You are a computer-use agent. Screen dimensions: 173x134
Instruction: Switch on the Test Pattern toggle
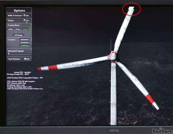[x=27, y=59]
